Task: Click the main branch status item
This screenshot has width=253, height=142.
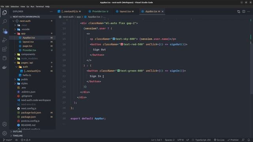Action: click(x=8, y=140)
